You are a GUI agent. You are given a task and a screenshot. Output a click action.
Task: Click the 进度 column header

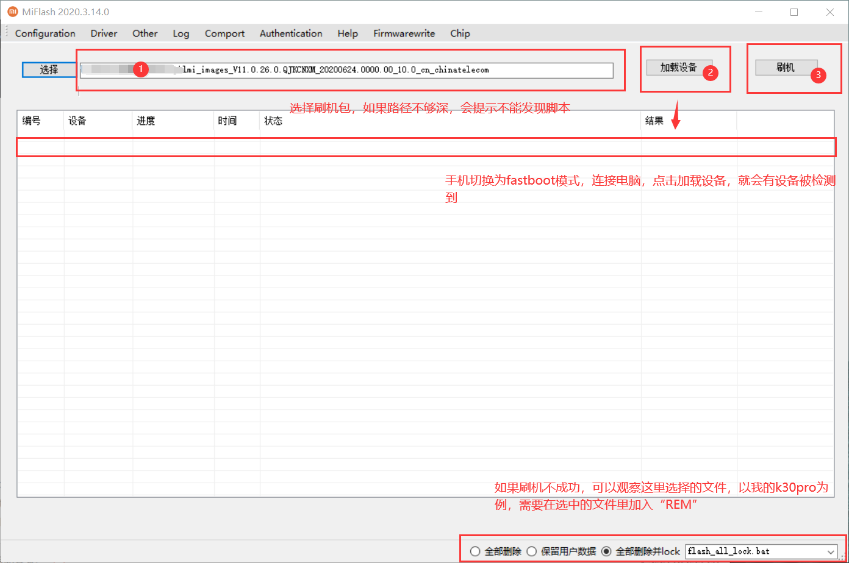coord(173,121)
